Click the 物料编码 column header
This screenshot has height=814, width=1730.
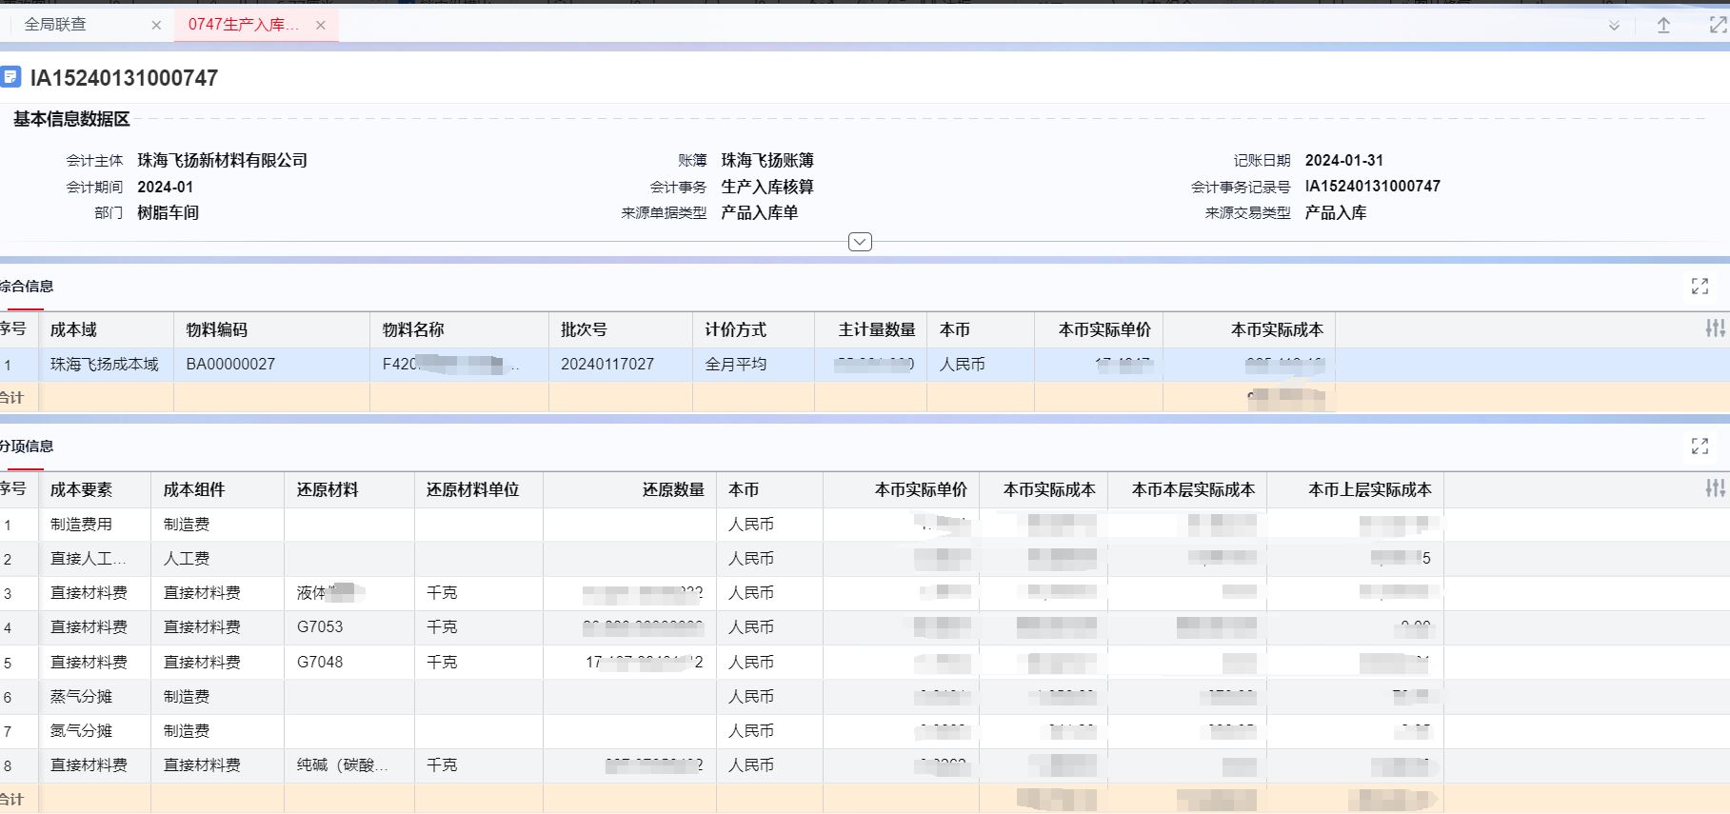pos(217,329)
